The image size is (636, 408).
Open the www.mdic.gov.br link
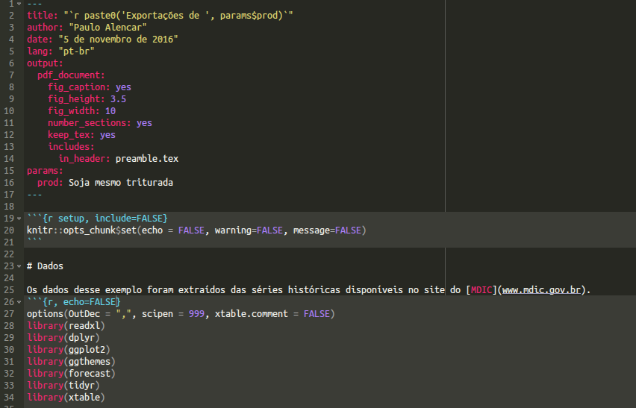(541, 290)
